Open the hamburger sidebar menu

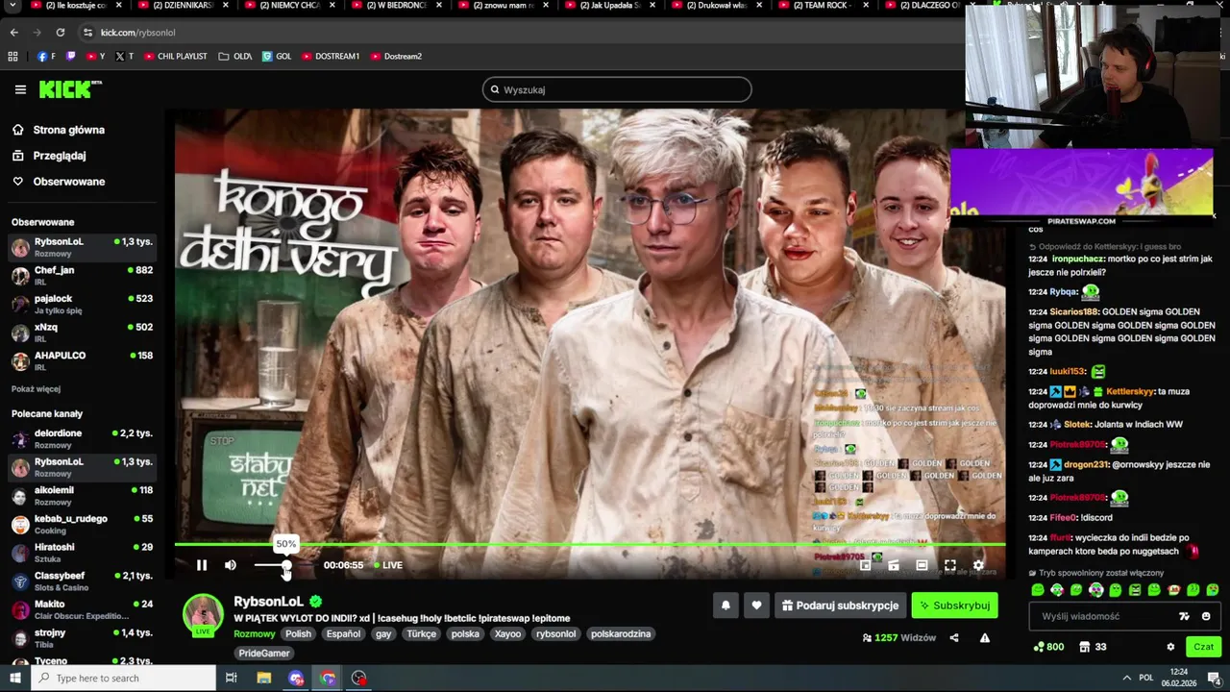click(x=20, y=89)
